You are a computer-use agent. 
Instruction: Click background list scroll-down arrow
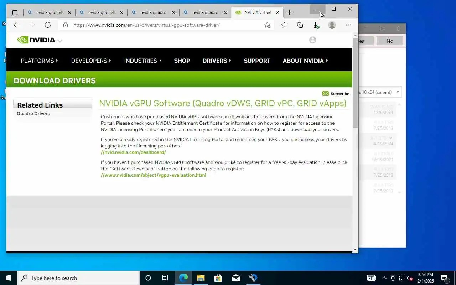399,192
